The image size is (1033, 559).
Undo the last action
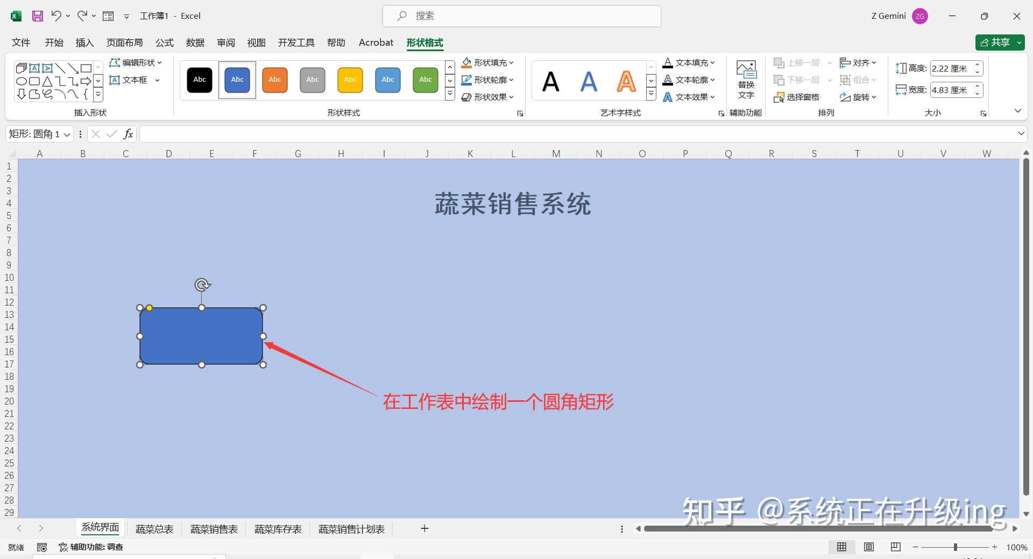(56, 16)
